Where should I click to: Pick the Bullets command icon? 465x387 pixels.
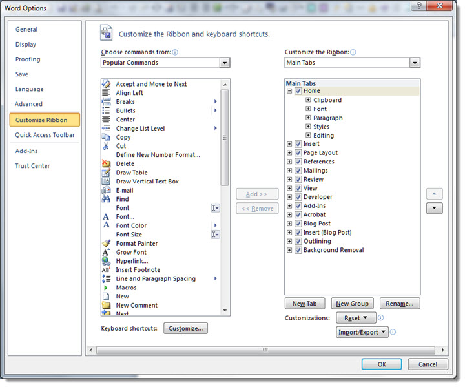(106, 110)
